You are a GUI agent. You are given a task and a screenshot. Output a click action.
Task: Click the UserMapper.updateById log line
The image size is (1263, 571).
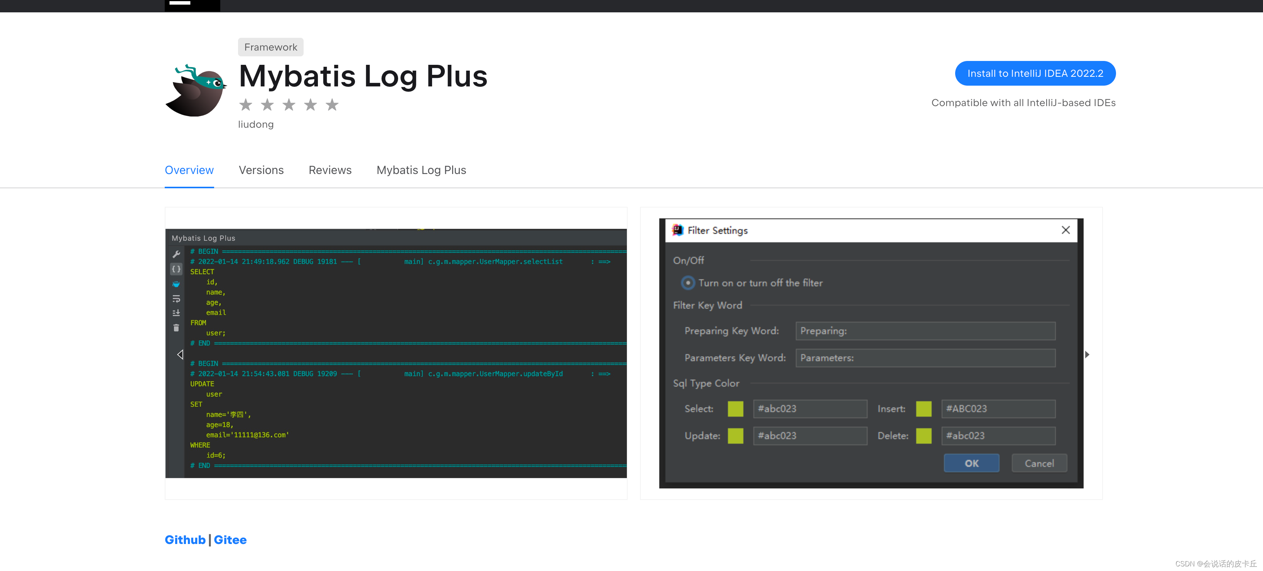pyautogui.click(x=400, y=374)
